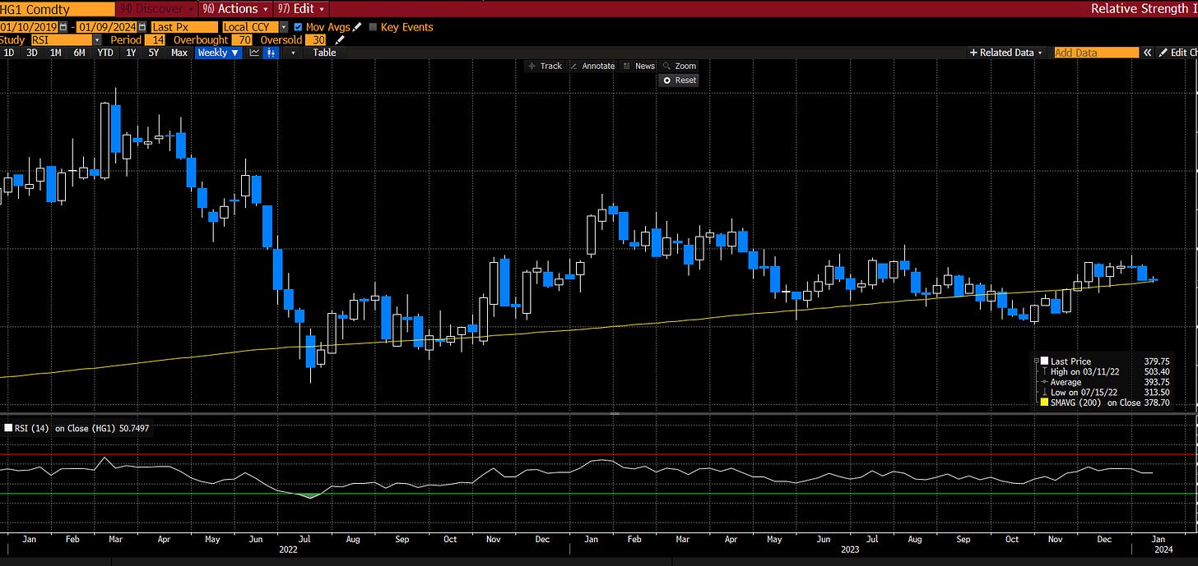
Task: Click the white Last Price color swatch
Action: [x=1044, y=361]
